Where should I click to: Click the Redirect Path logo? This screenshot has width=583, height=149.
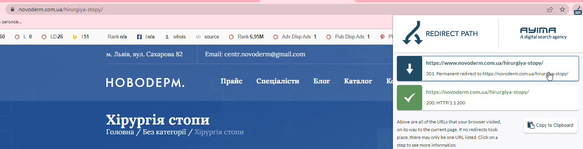pyautogui.click(x=440, y=33)
